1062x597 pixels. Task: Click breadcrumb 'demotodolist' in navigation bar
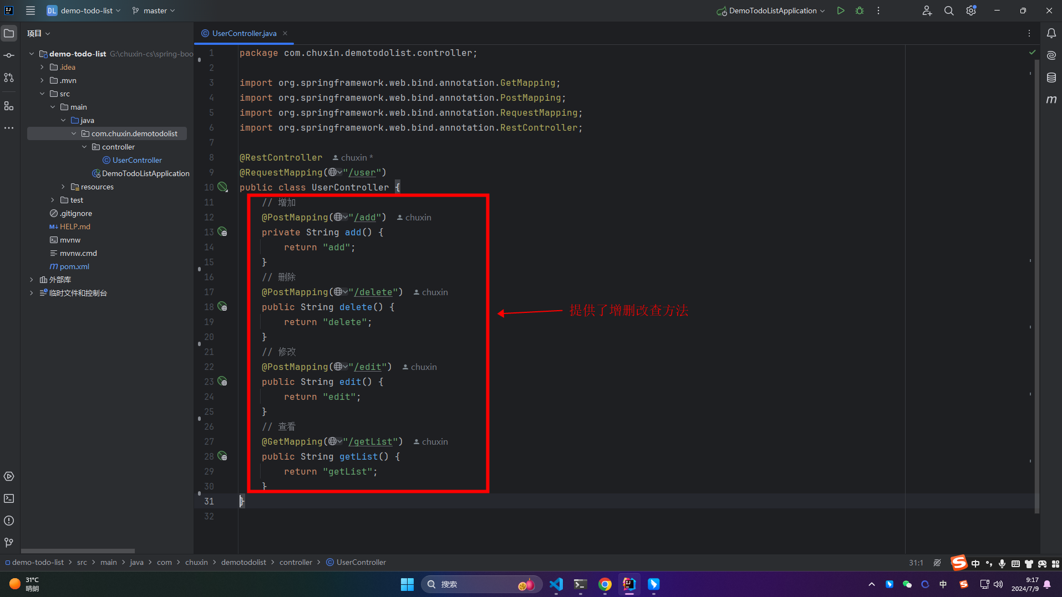pyautogui.click(x=243, y=562)
